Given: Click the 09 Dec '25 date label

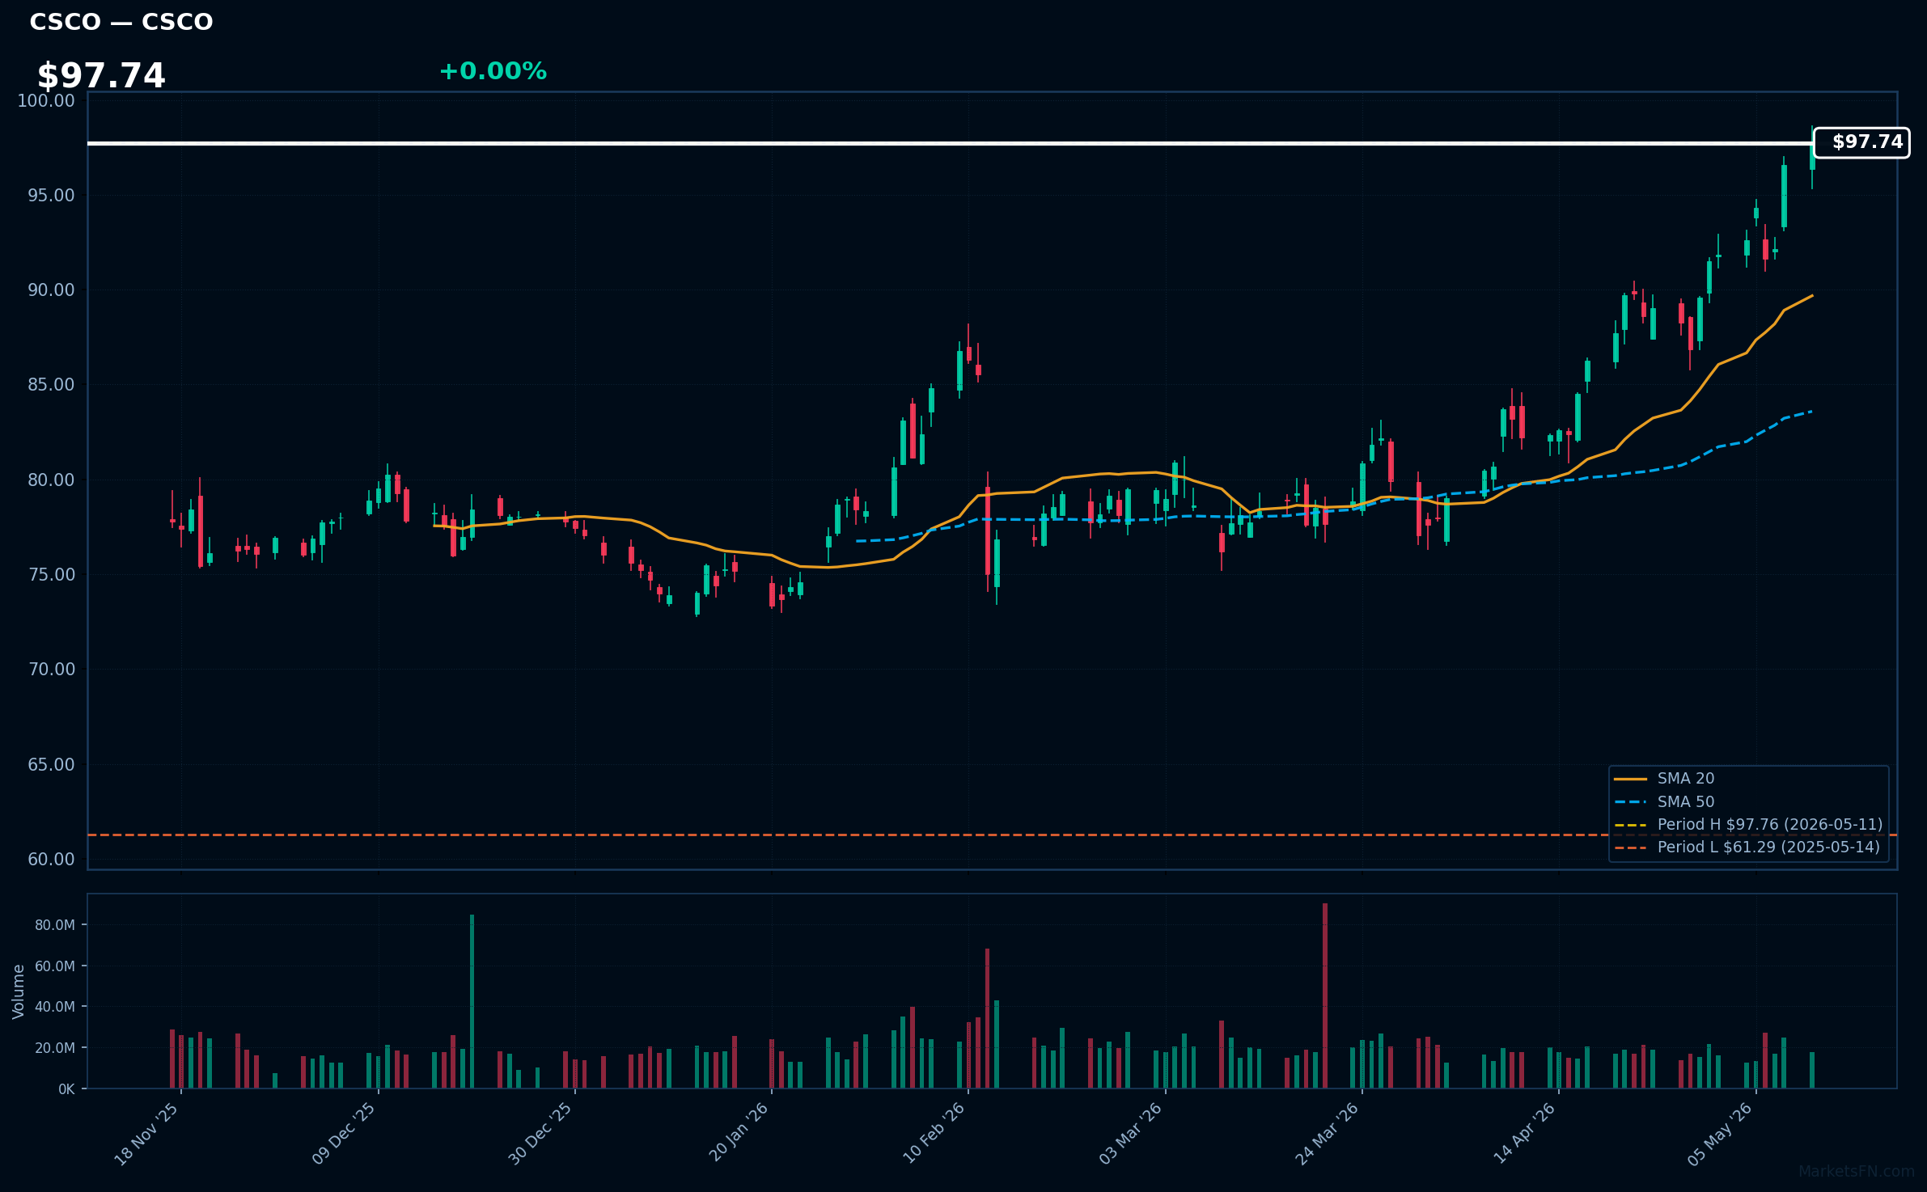Looking at the screenshot, I should (344, 1134).
